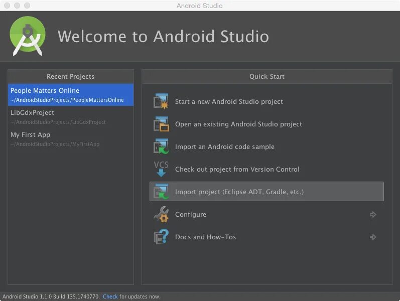Image resolution: width=400 pixels, height=301 pixels.
Task: Click the Recent Projects panel header
Action: pyautogui.click(x=71, y=77)
